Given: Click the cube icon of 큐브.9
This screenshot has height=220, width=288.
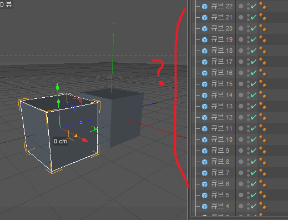Looking at the screenshot, I should (205, 151).
